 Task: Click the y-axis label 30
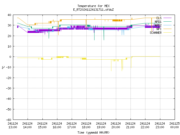[x=9, y=25]
